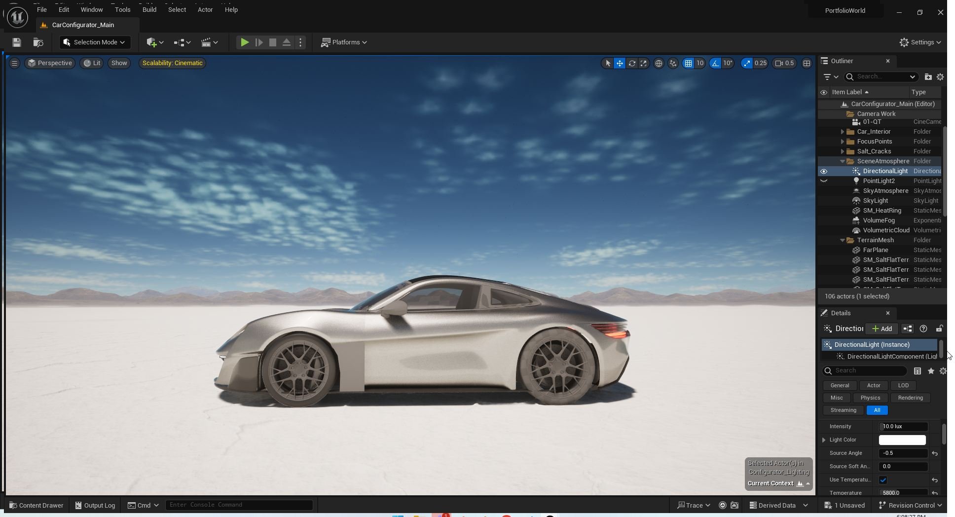The height and width of the screenshot is (517, 955).
Task: Click the Details help question icon
Action: click(x=923, y=329)
